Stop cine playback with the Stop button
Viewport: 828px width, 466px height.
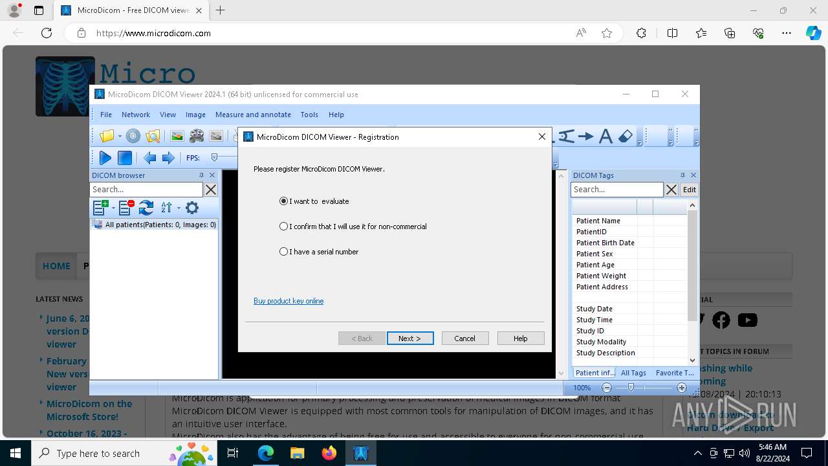click(125, 157)
